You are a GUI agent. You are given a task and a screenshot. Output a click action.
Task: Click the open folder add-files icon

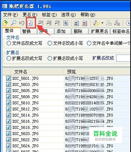(5, 23)
